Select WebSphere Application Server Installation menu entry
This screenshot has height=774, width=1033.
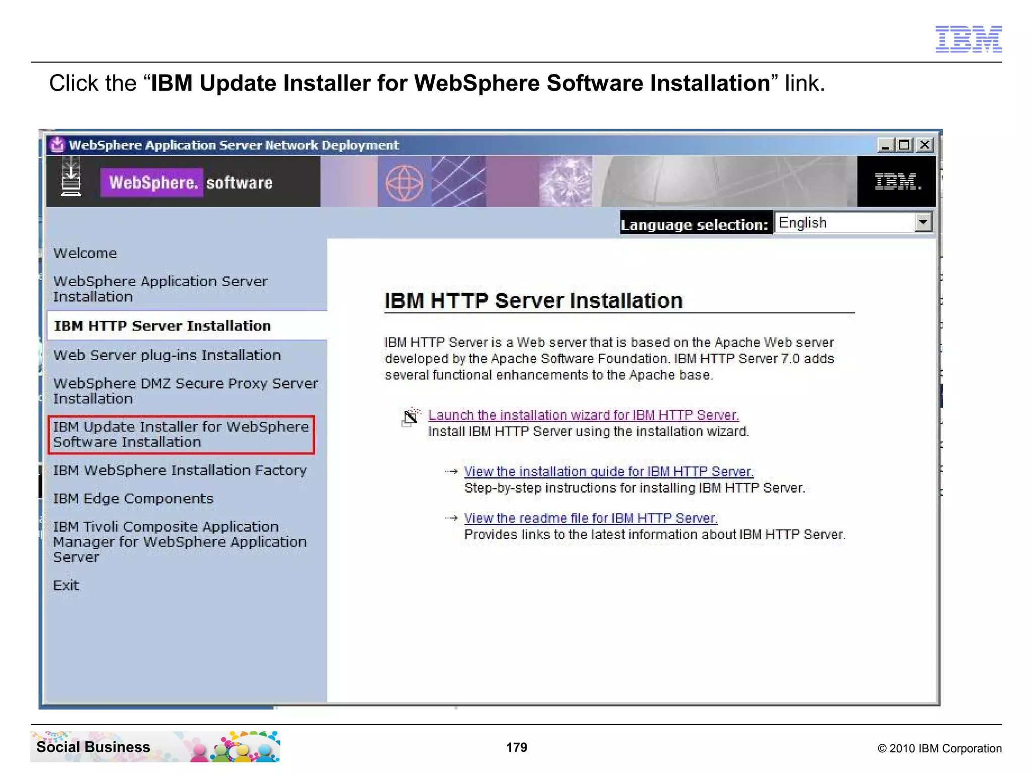pyautogui.click(x=160, y=289)
